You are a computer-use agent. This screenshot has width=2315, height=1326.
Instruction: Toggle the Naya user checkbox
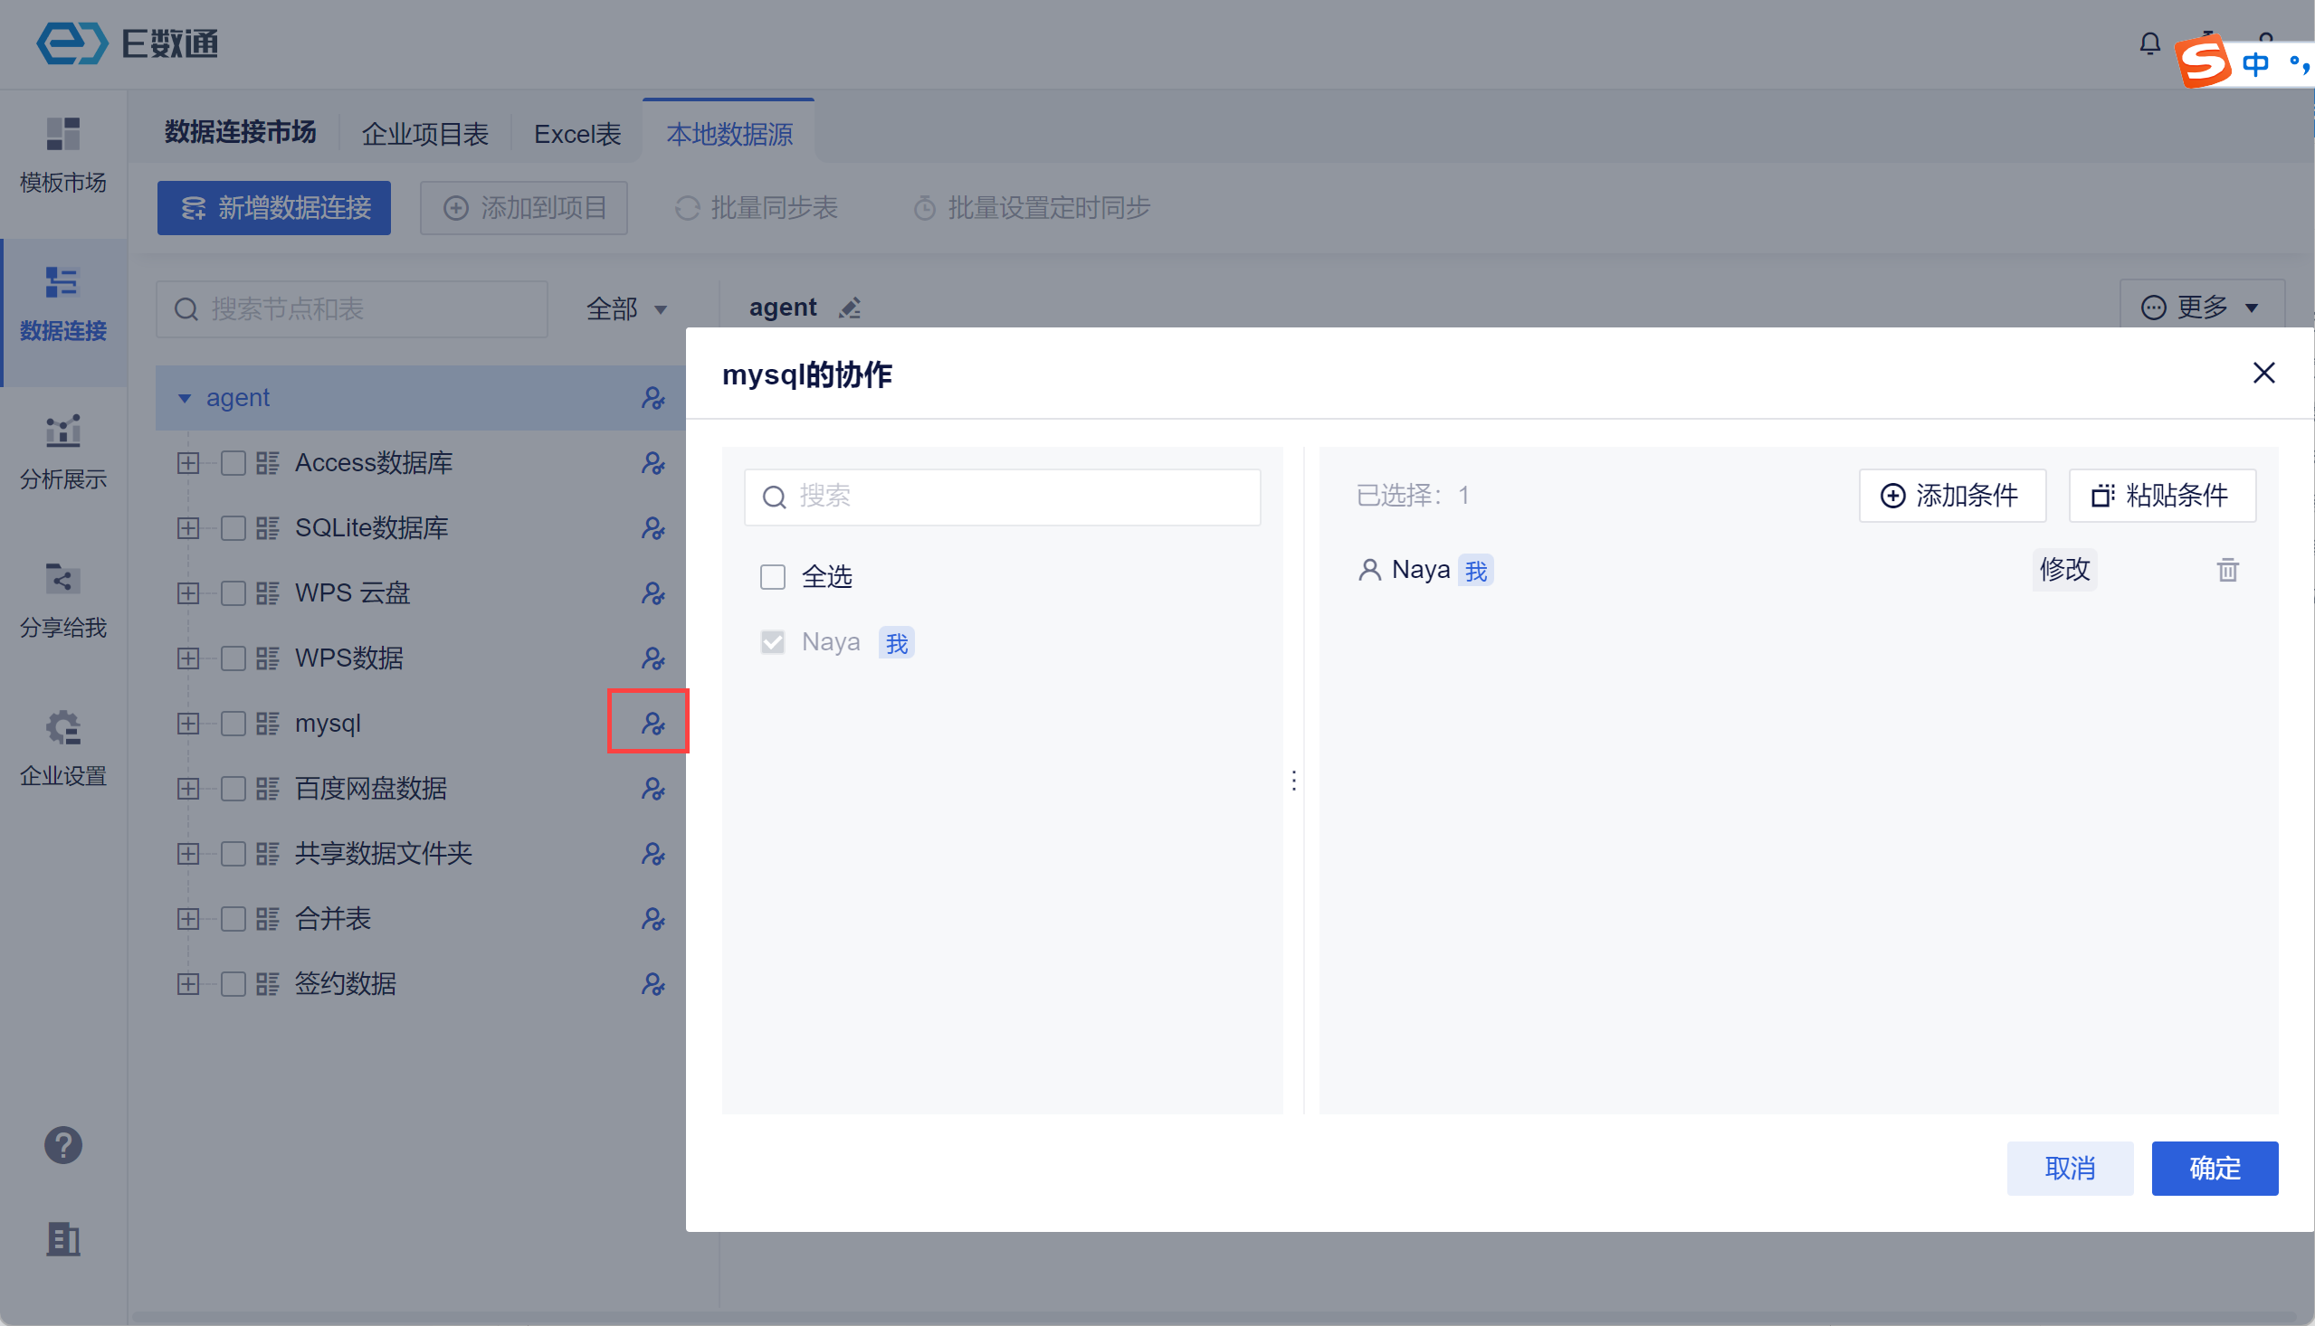[773, 642]
